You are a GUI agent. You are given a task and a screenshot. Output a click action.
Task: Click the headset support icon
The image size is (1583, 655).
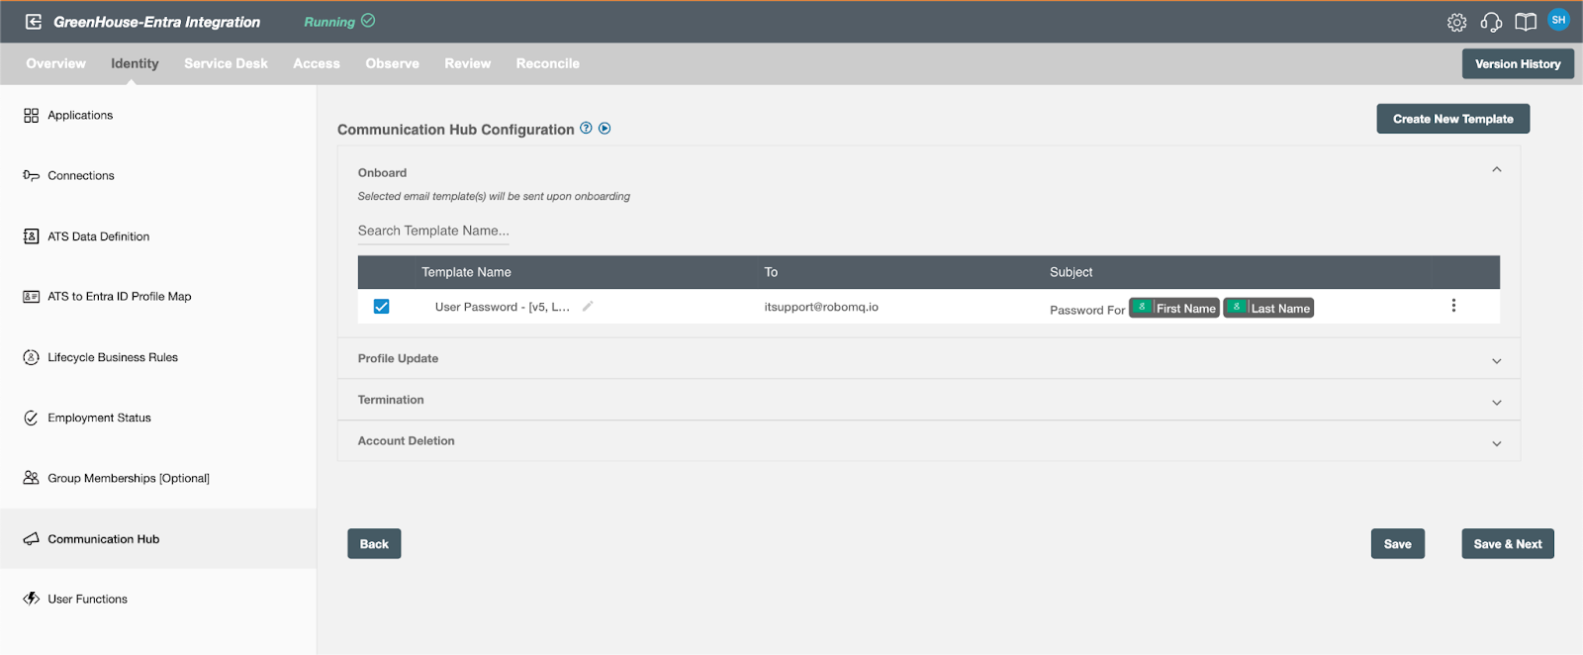(1491, 22)
